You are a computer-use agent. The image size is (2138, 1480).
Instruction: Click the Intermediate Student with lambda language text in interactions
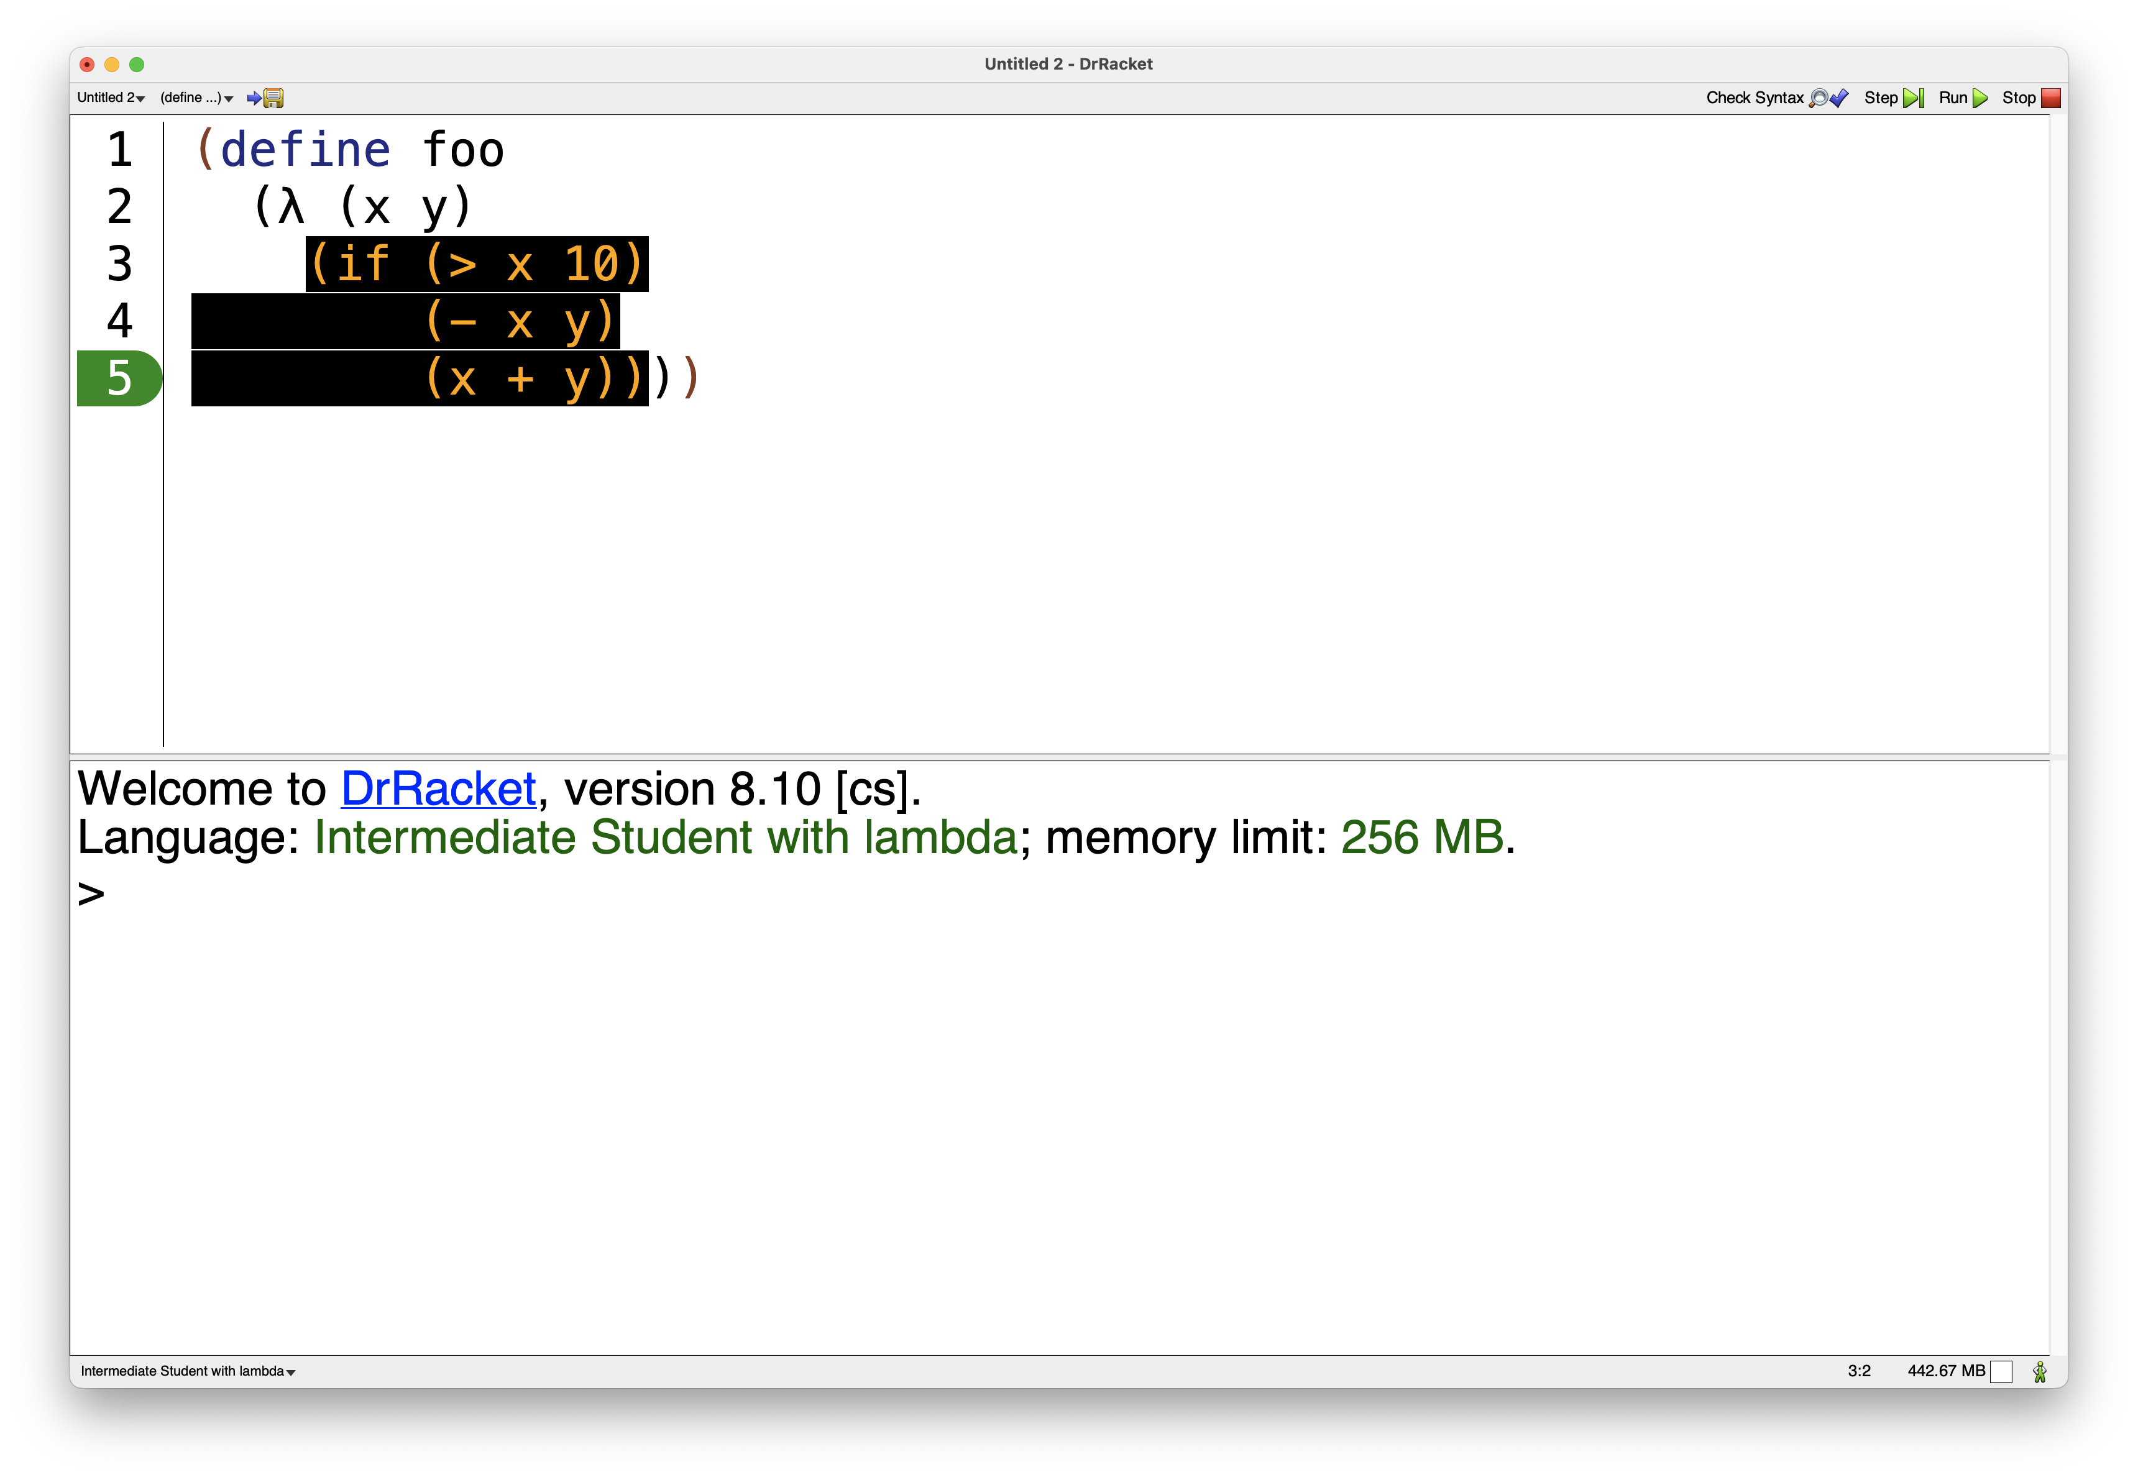pos(666,838)
